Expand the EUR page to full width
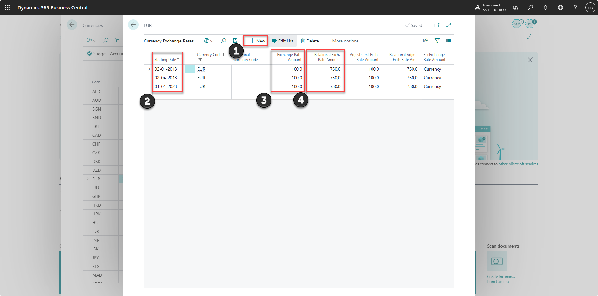Screen dimensions: 598x296 click(448, 25)
